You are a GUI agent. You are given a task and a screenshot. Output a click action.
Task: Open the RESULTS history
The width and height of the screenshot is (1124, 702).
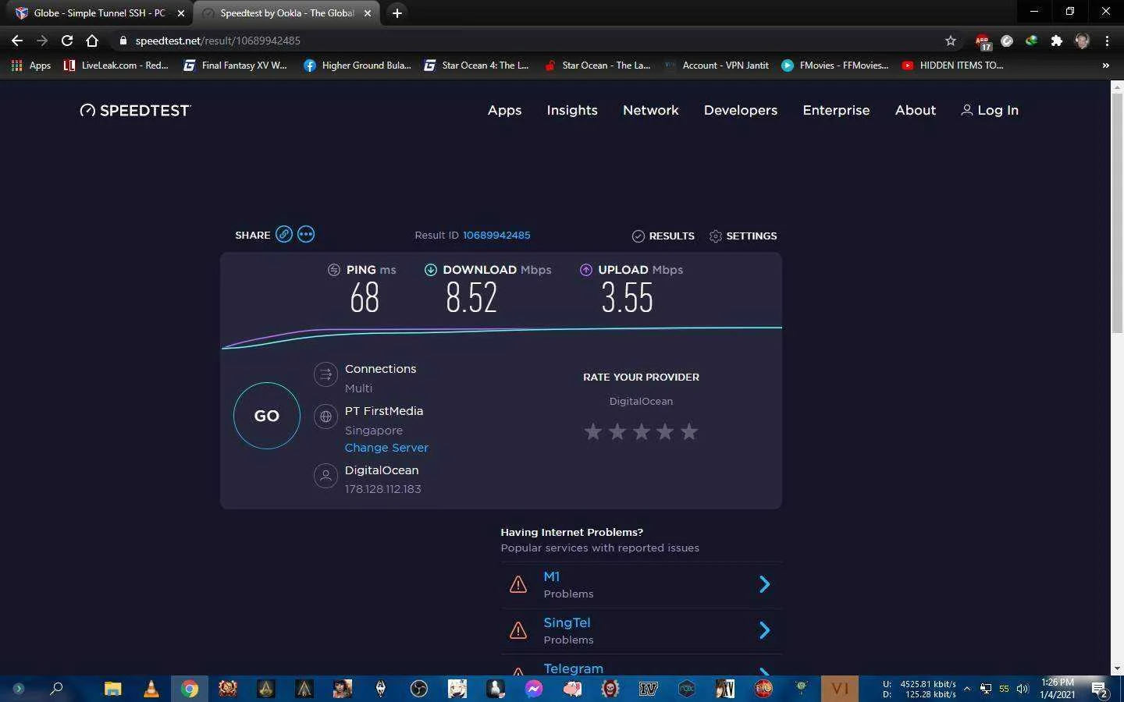pos(663,236)
